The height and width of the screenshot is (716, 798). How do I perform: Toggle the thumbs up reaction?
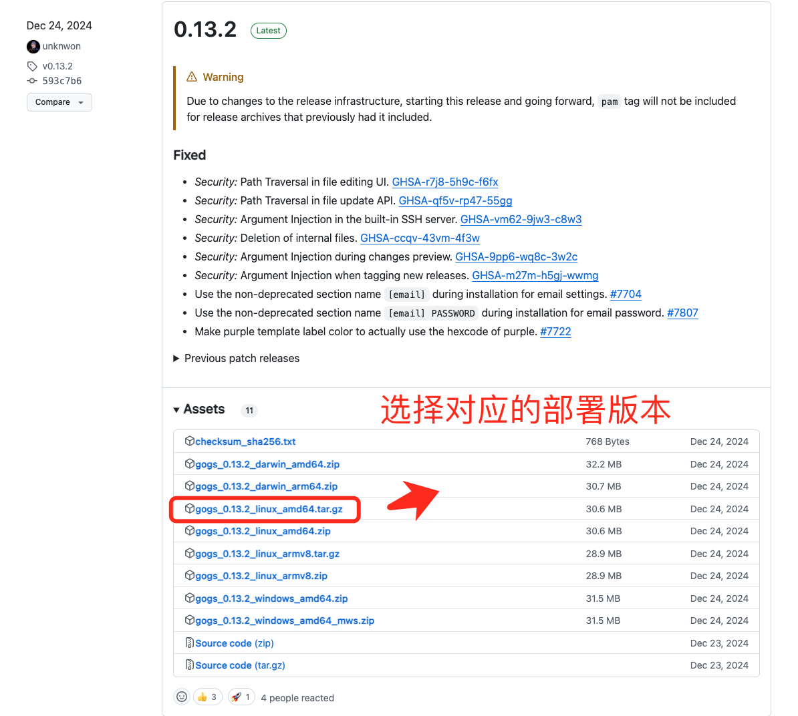208,697
